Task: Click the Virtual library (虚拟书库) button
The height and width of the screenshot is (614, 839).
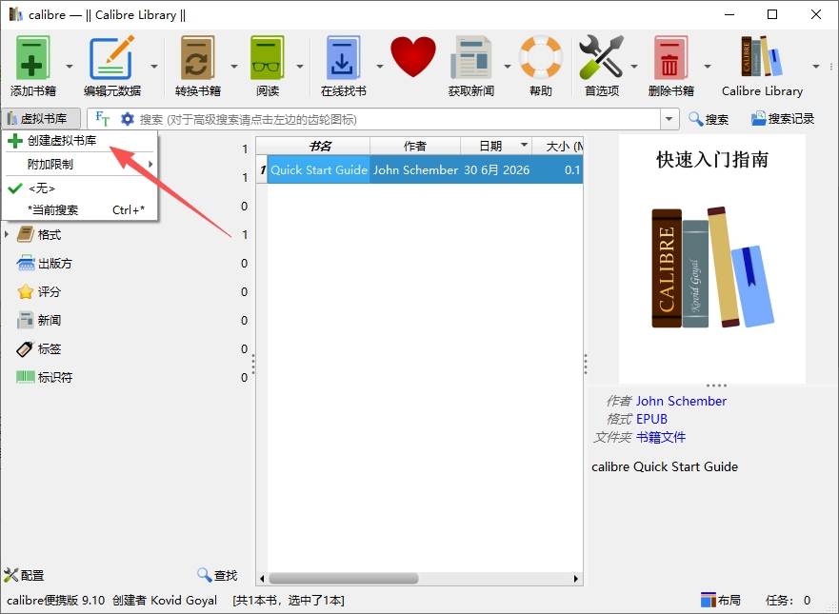Action: [41, 118]
